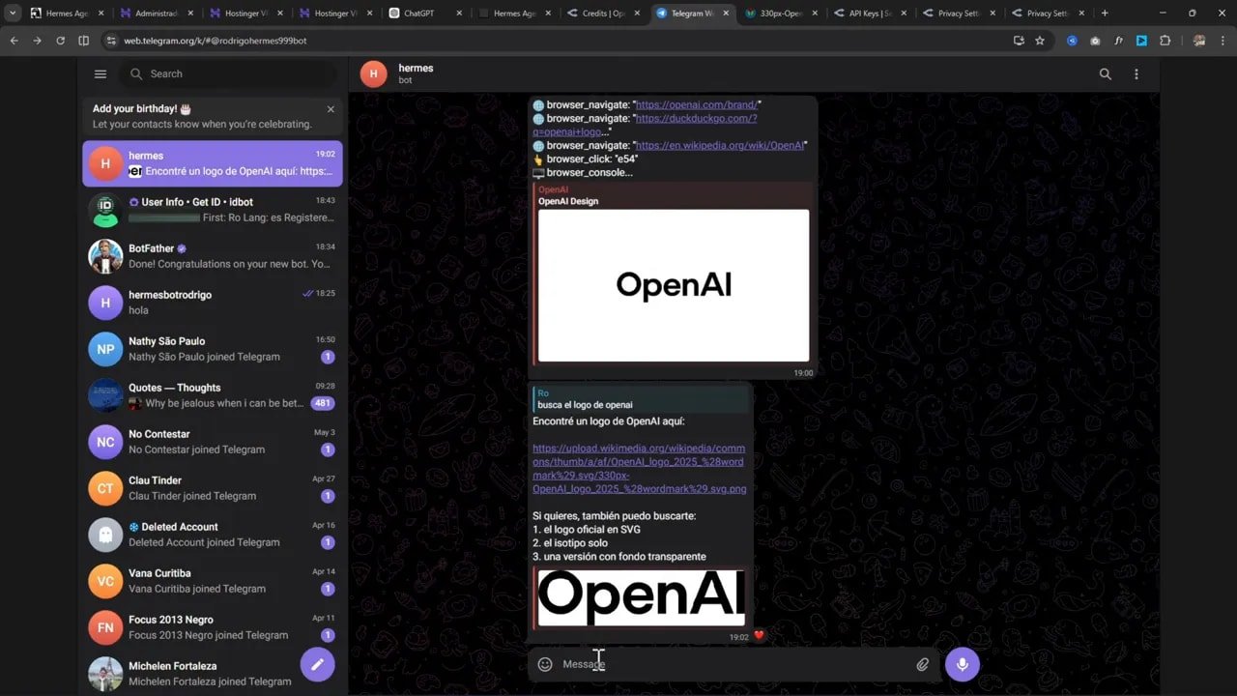Open the User Info Get ID idbot chat

(x=213, y=210)
